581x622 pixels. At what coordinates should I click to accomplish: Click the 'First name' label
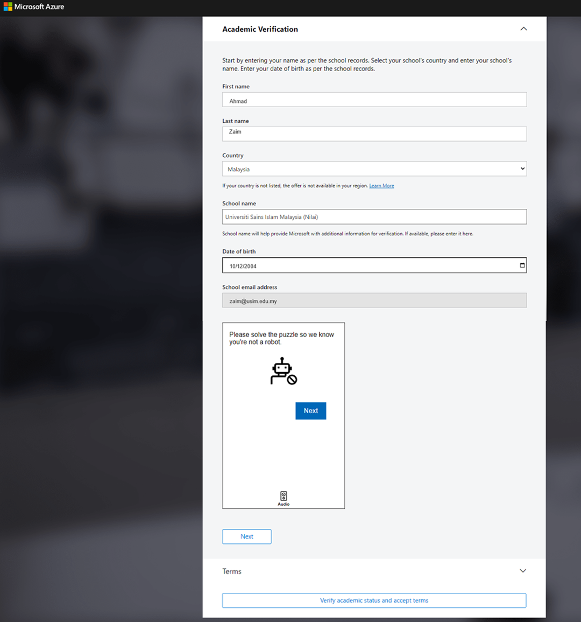click(x=236, y=87)
